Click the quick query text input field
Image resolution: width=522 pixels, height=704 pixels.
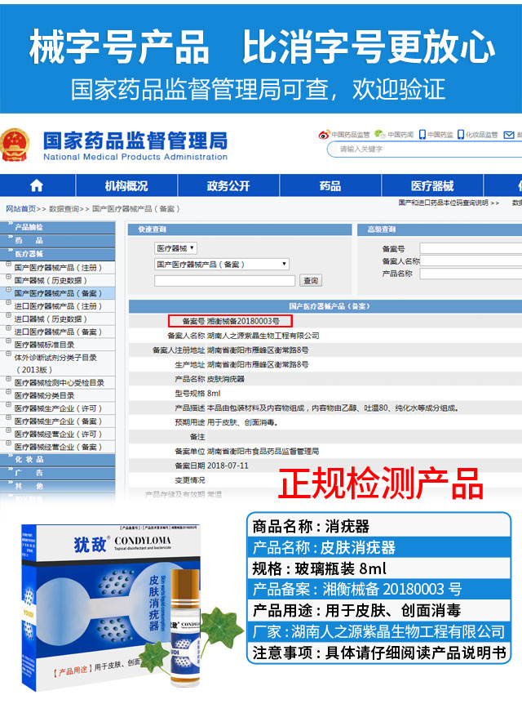[x=224, y=281]
